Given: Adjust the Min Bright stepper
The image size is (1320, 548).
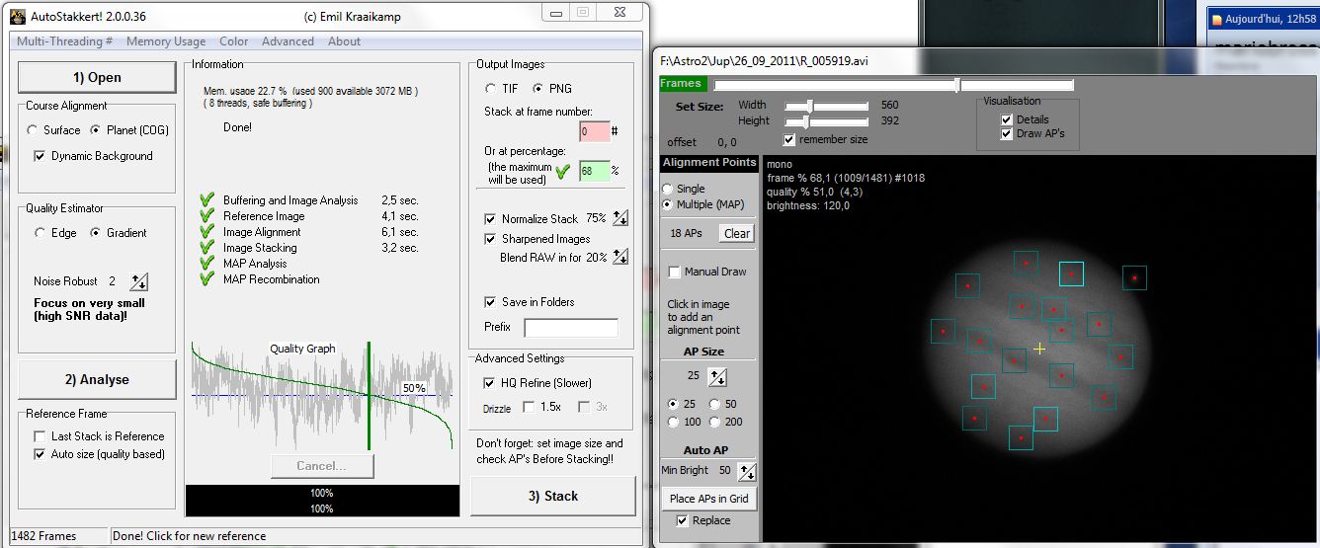Looking at the screenshot, I should [748, 471].
